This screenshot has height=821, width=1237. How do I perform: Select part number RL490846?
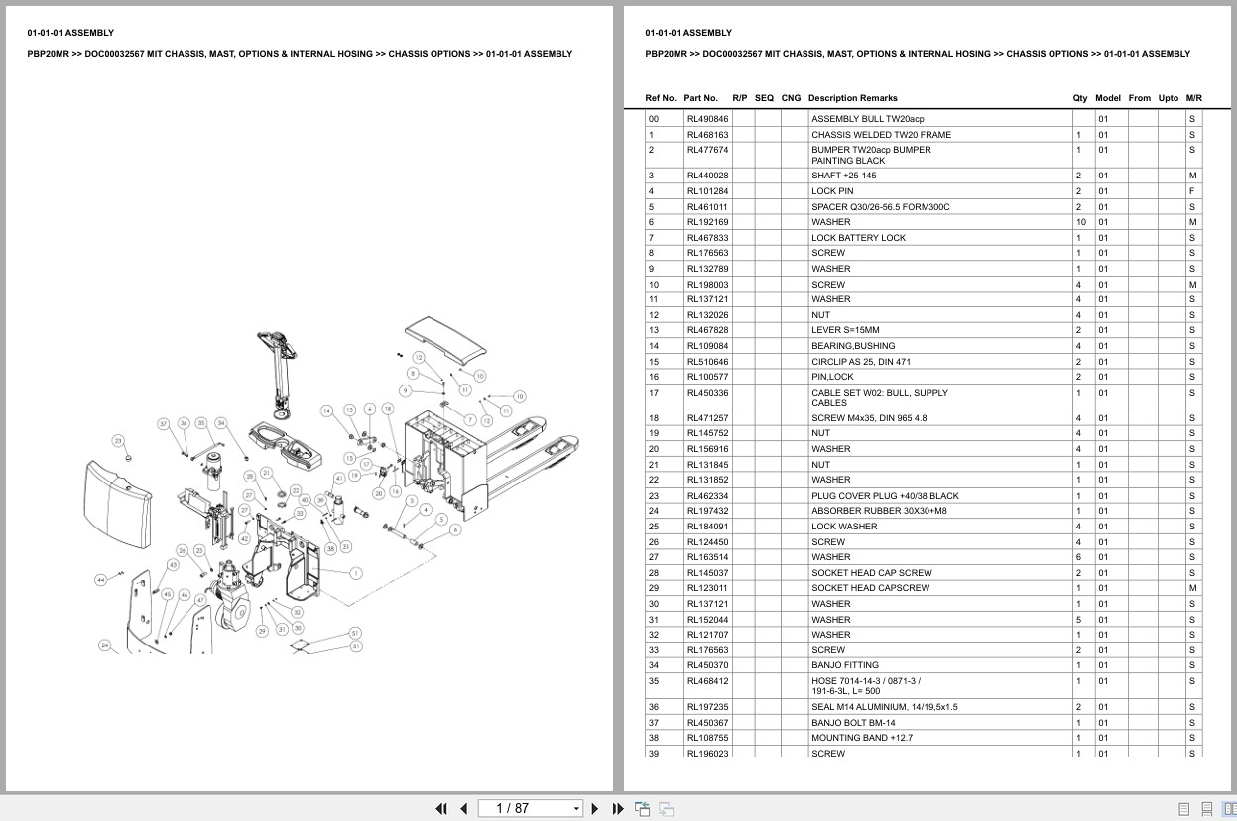click(707, 119)
